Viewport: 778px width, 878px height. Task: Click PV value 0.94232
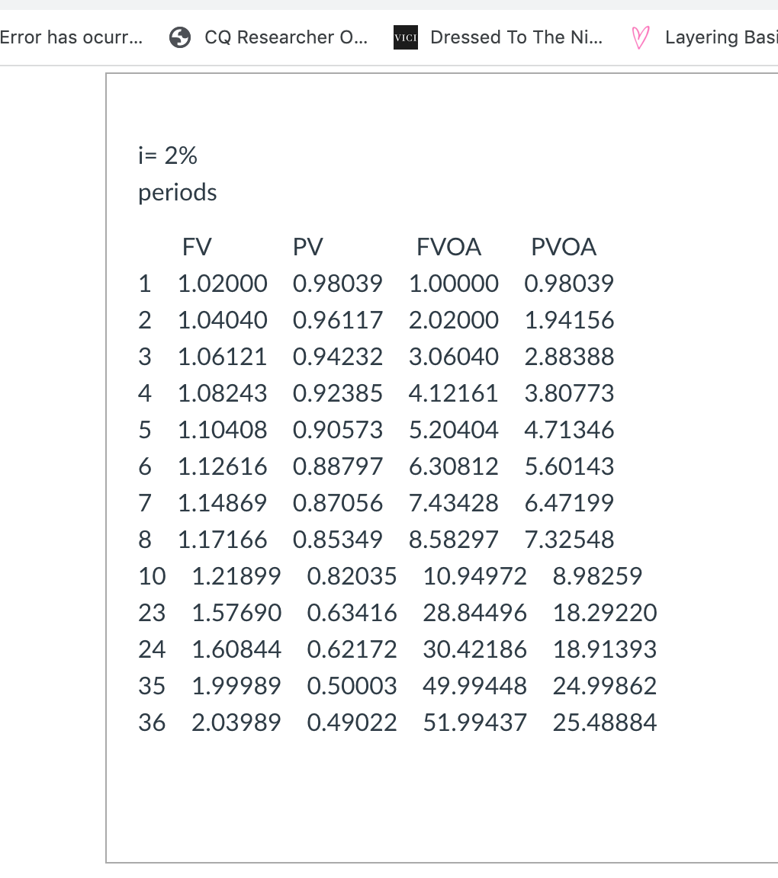pyautogui.click(x=337, y=357)
